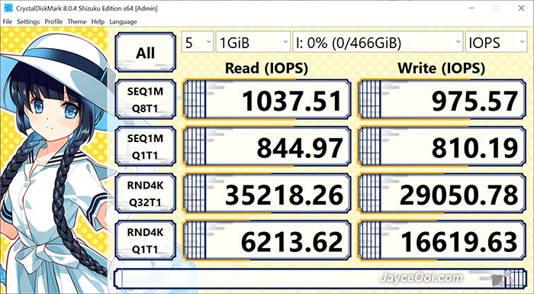This screenshot has height=294, width=534.
Task: Open the Theme menu
Action: [77, 22]
